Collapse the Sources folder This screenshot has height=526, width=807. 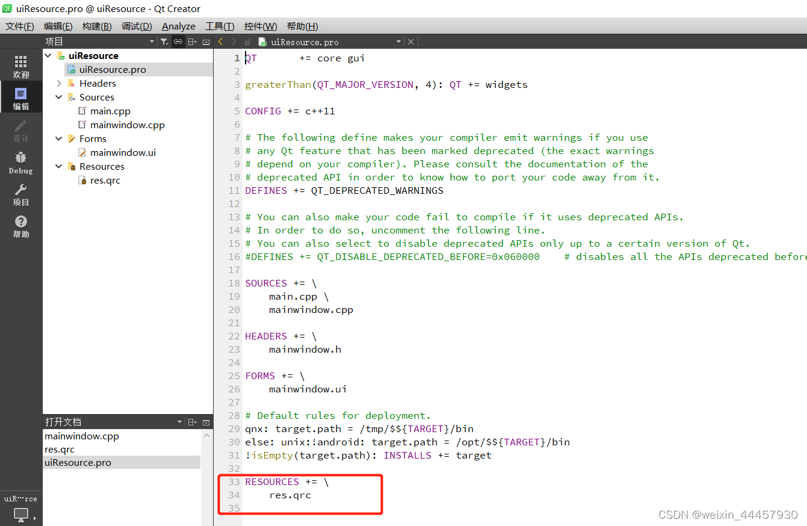pyautogui.click(x=59, y=97)
